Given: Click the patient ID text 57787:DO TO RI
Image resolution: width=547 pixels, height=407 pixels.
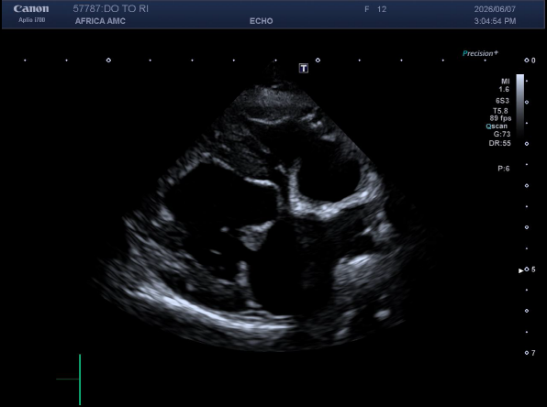Looking at the screenshot, I should [x=110, y=9].
